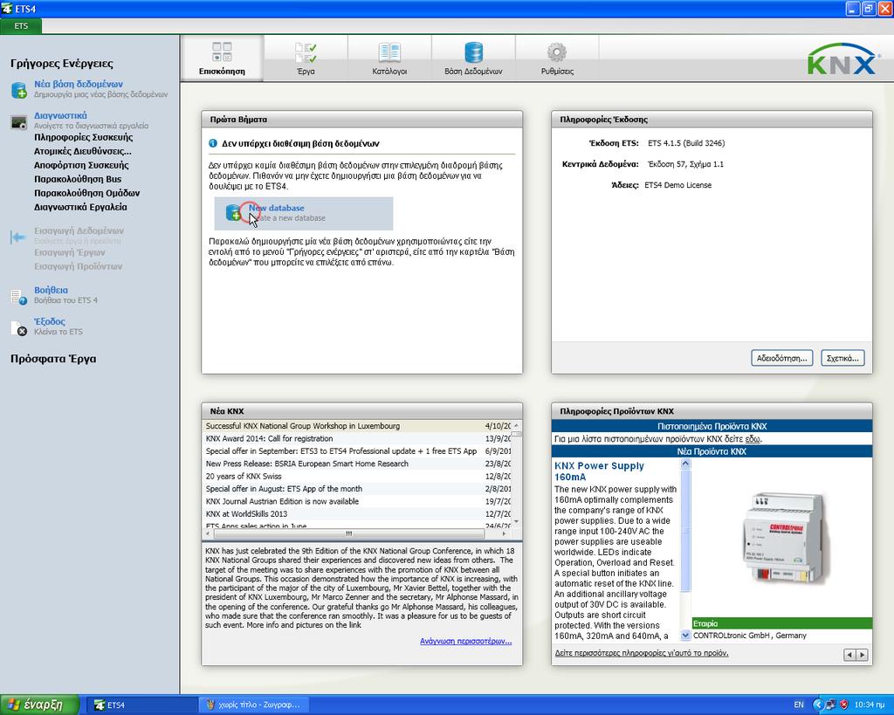Select the Special offer in September news row
894x715 pixels.
click(x=357, y=451)
